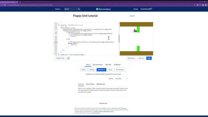The image size is (208, 117).
Task: Switch to the About tab
Action: (x=88, y=65)
